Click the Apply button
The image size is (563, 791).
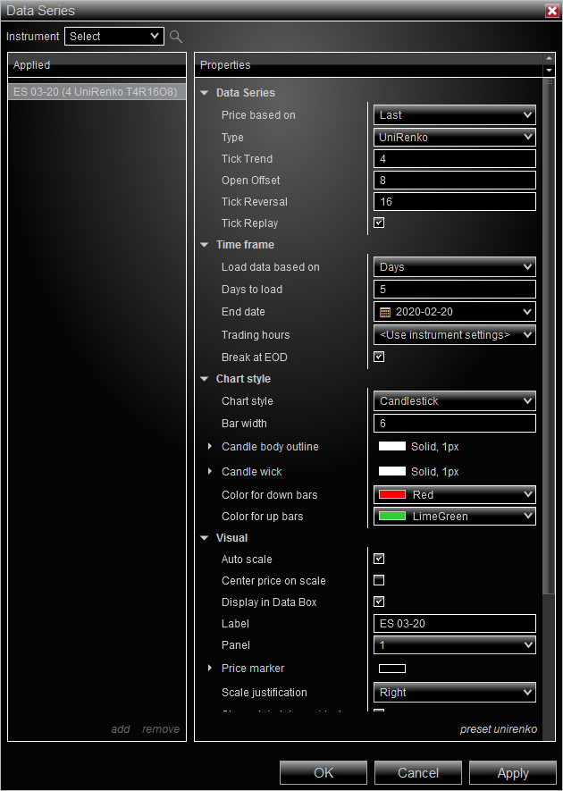pyautogui.click(x=513, y=773)
